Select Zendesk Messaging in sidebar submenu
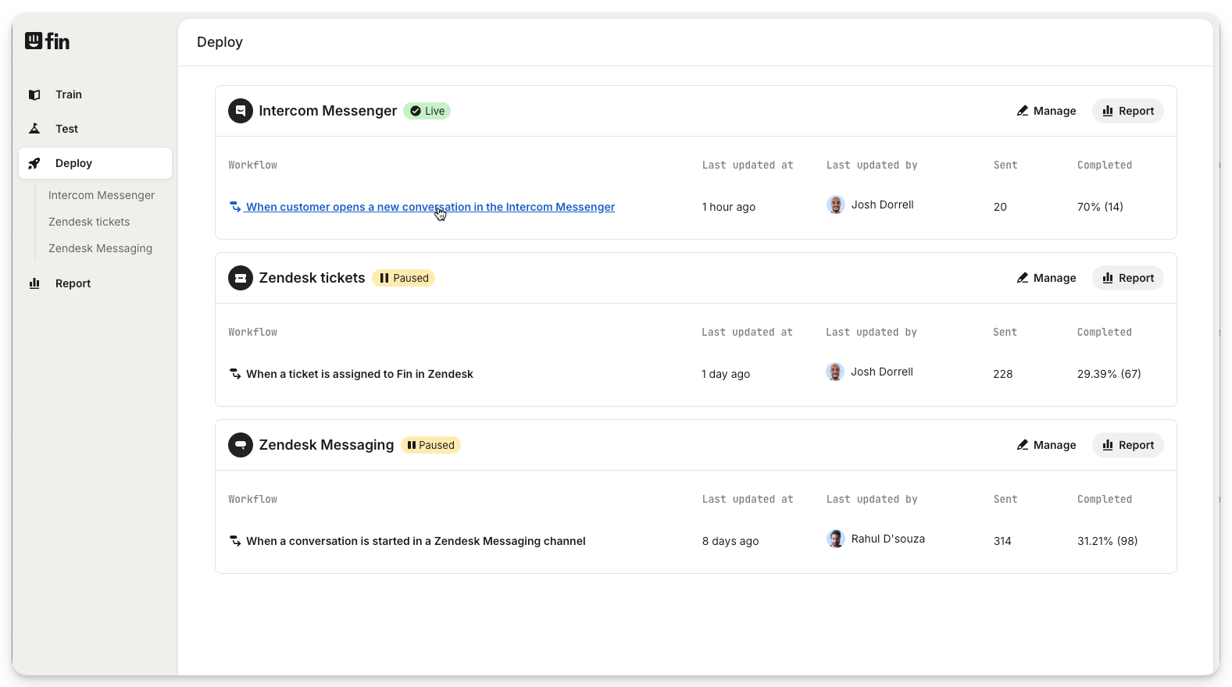This screenshot has width=1232, height=687. (100, 248)
